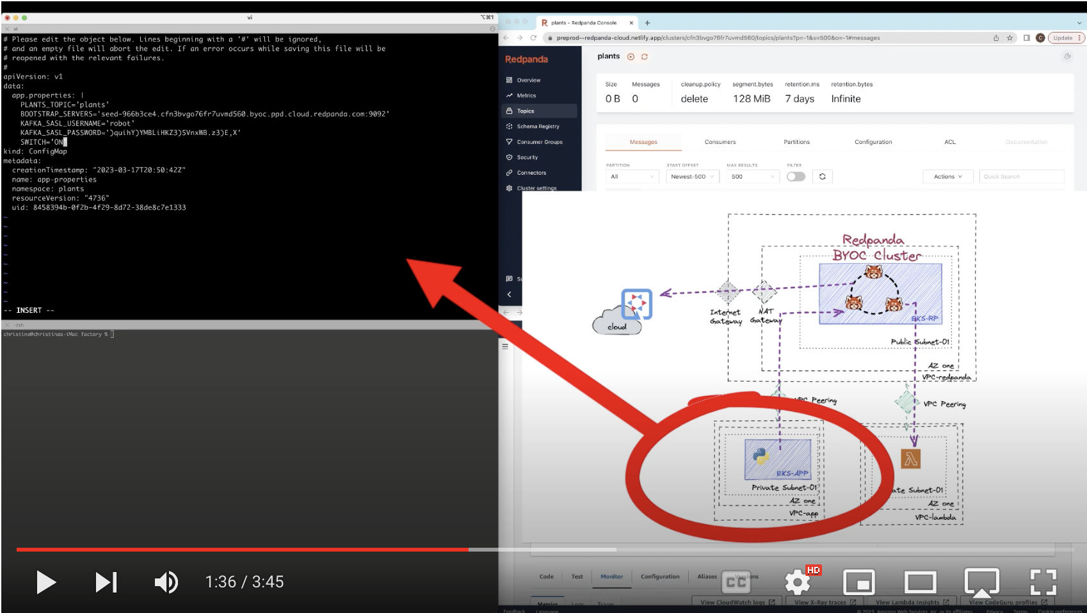Open Schema Registry in sidebar
The width and height of the screenshot is (1087, 613).
pyautogui.click(x=538, y=126)
